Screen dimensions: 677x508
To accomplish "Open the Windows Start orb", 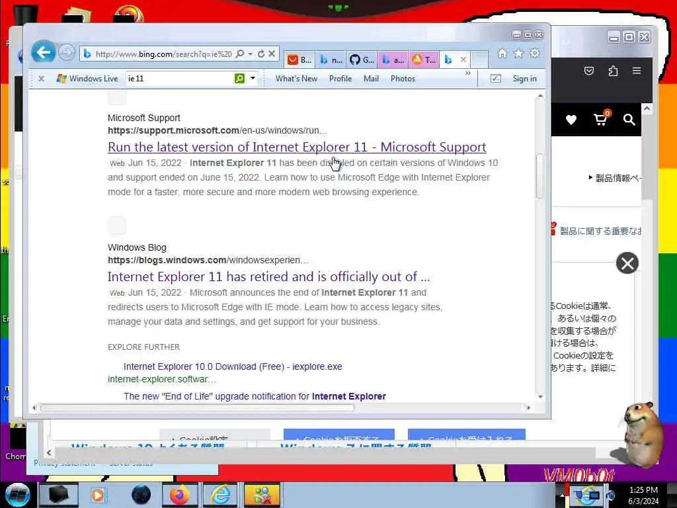I will [x=17, y=495].
